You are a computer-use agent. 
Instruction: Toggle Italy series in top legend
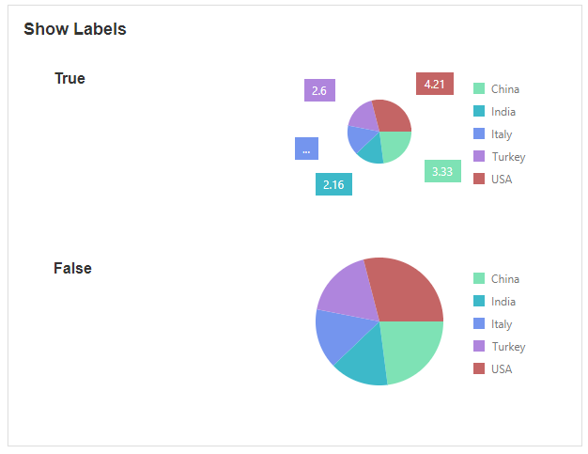[501, 134]
